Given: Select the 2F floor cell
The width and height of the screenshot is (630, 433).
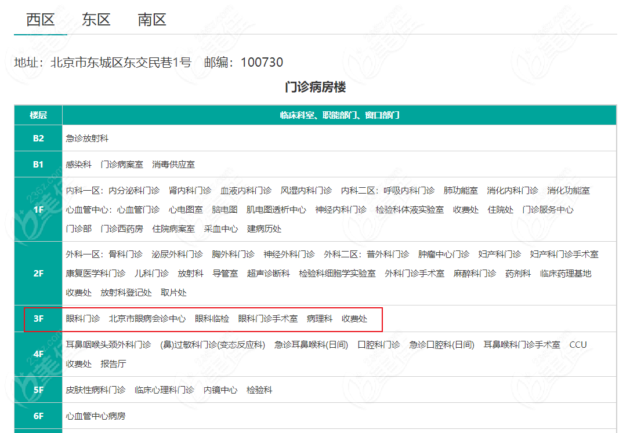Looking at the screenshot, I should pyautogui.click(x=38, y=273).
